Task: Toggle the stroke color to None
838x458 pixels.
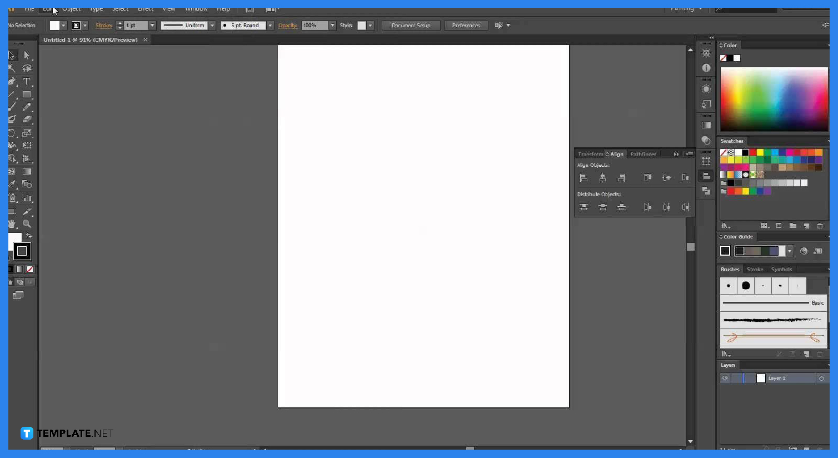Action: tap(29, 270)
